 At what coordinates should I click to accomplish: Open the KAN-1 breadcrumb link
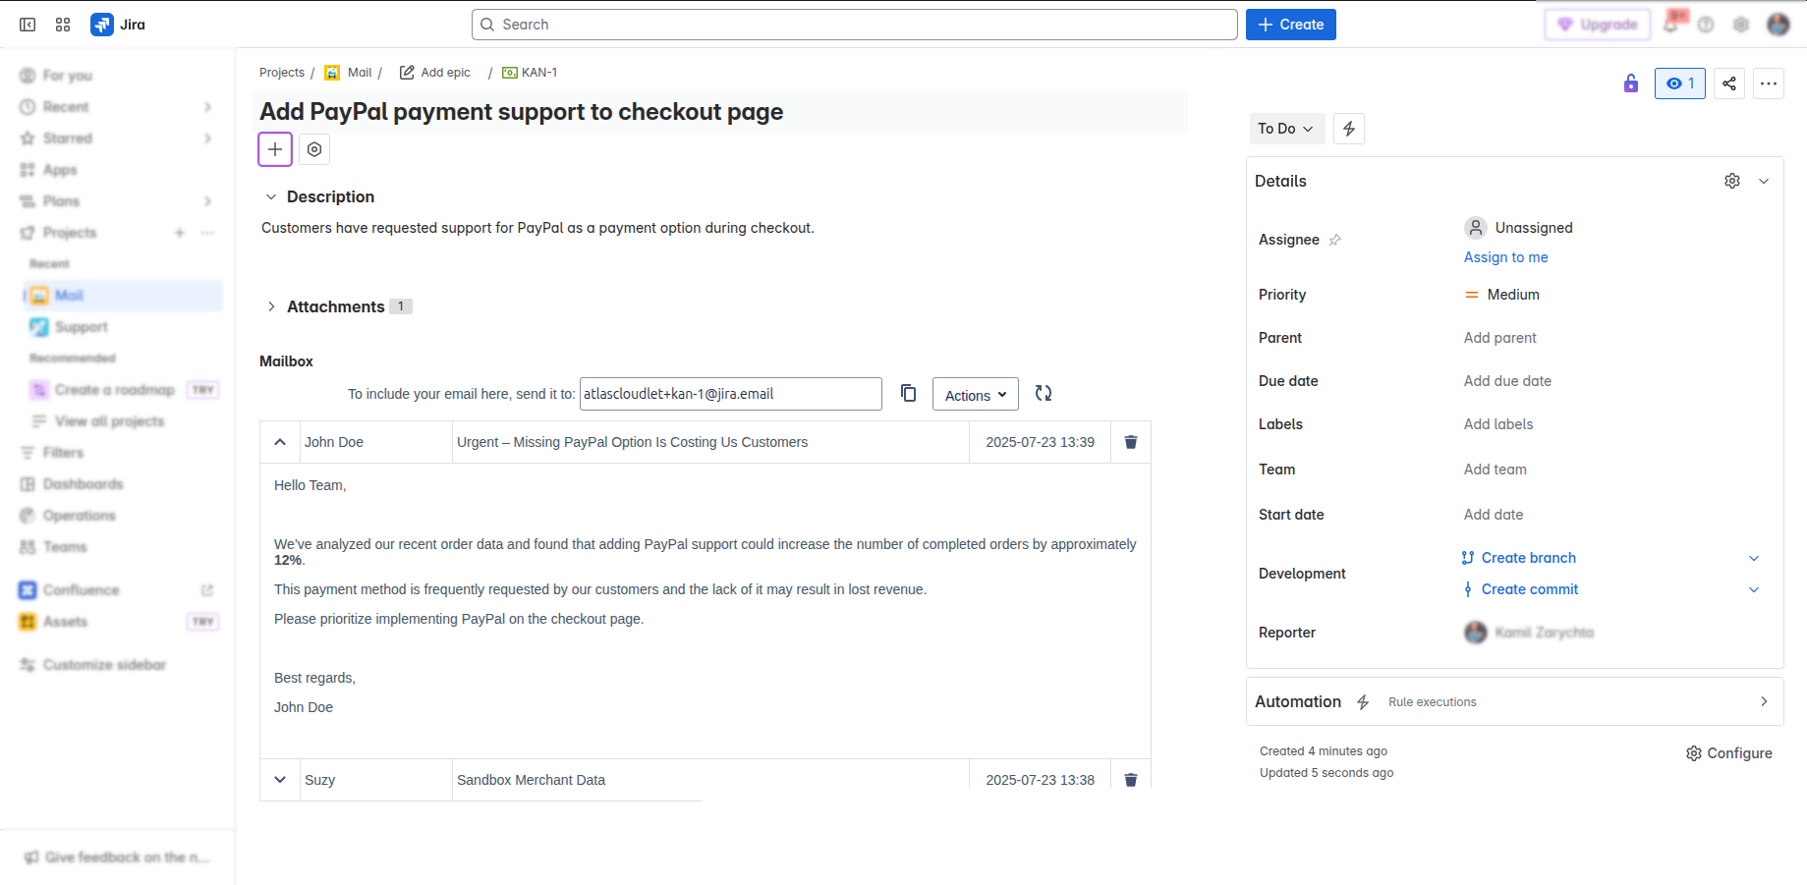tap(539, 73)
